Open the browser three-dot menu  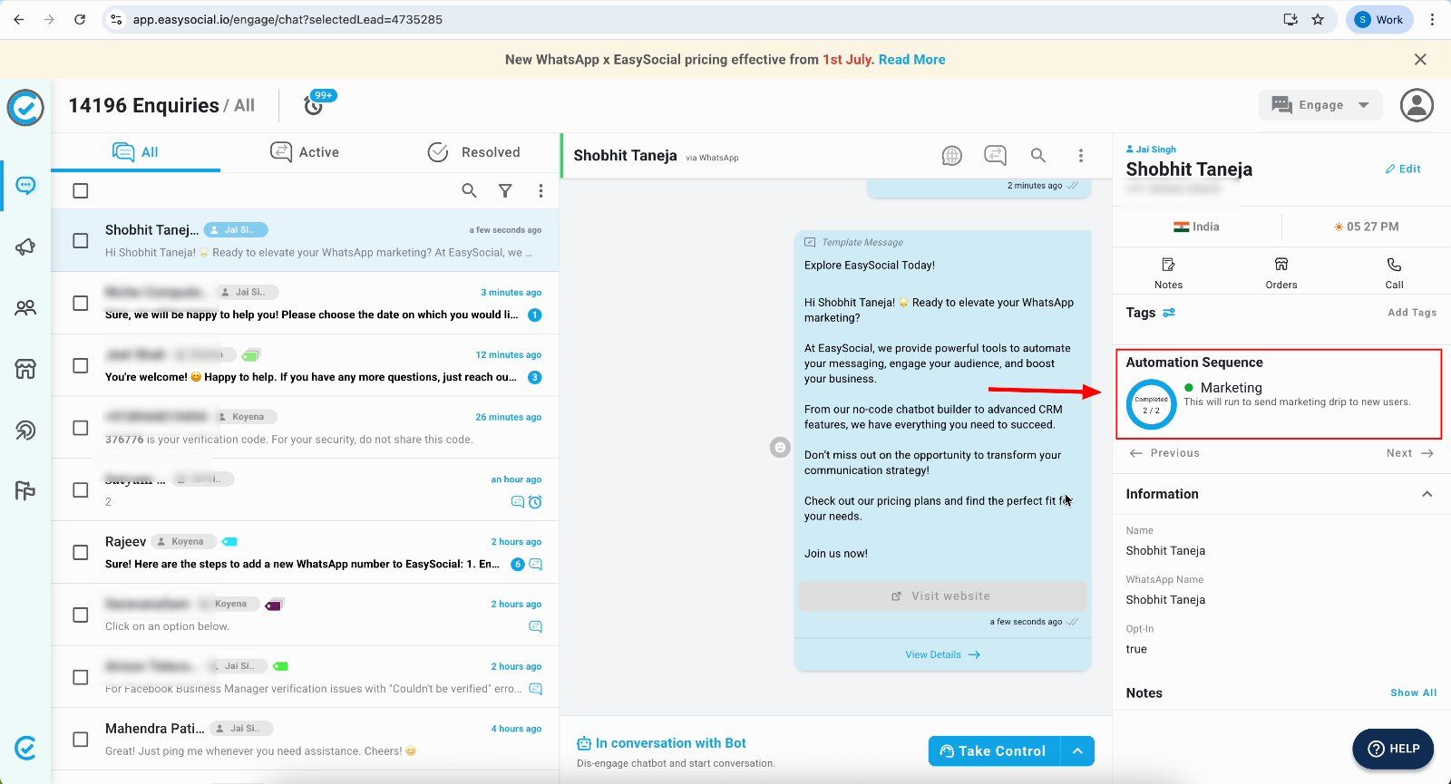[1432, 19]
